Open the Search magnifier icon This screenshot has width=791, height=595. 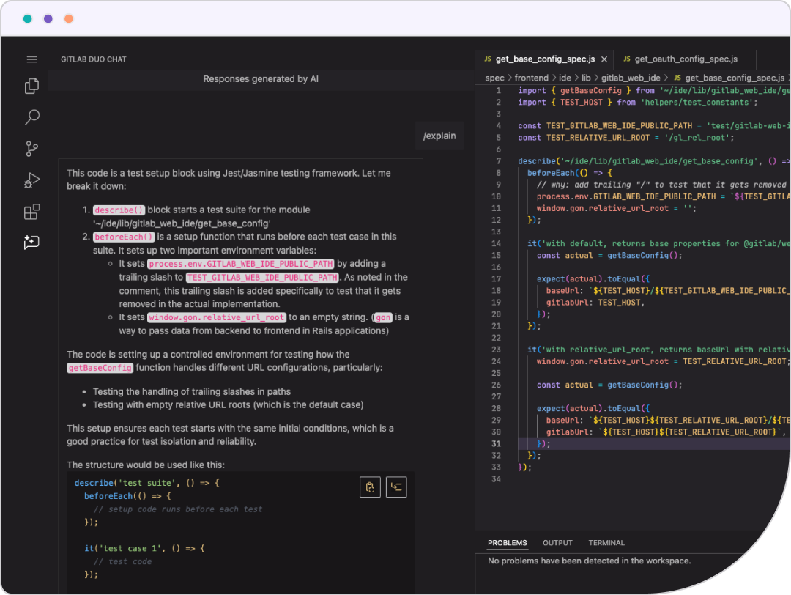pyautogui.click(x=32, y=117)
